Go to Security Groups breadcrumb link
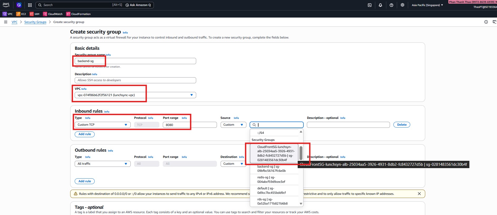 coord(35,22)
